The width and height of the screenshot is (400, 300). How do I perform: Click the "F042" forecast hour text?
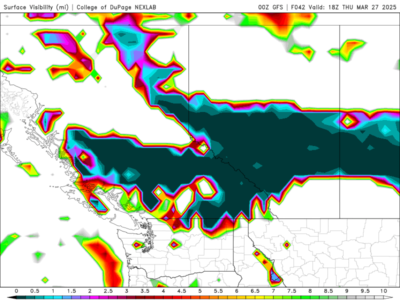298,7
